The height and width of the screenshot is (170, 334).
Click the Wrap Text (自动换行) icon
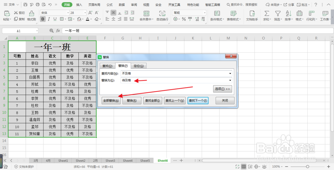(x=162, y=14)
